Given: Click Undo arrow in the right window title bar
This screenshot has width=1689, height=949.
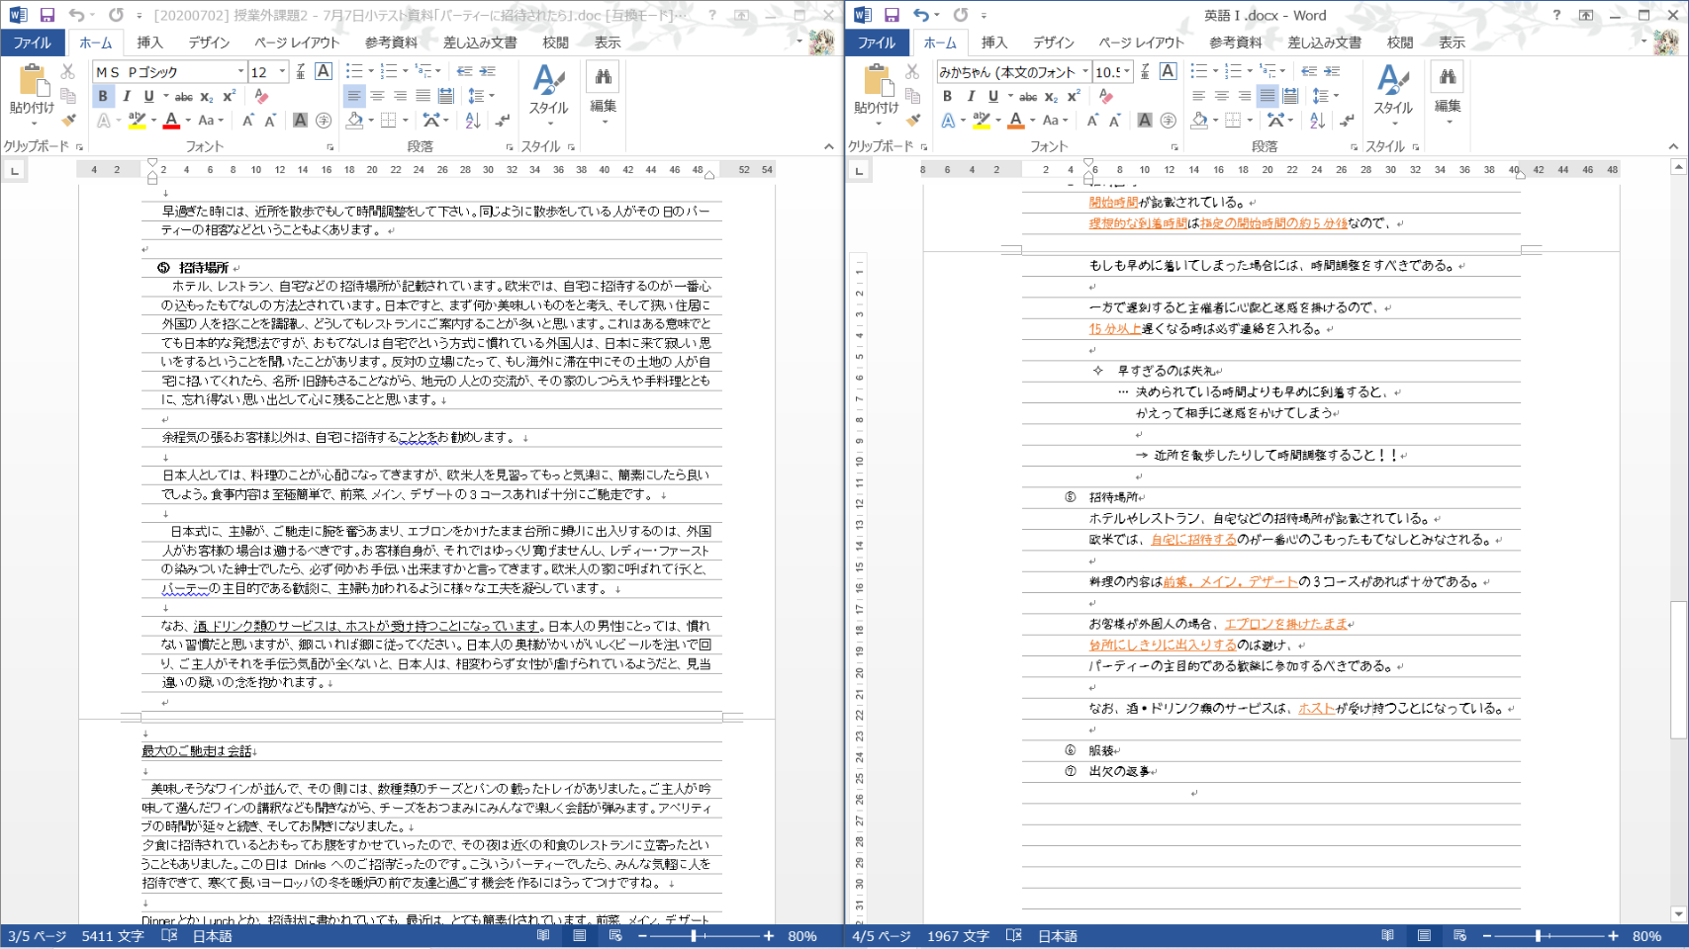Looking at the screenshot, I should [x=921, y=15].
